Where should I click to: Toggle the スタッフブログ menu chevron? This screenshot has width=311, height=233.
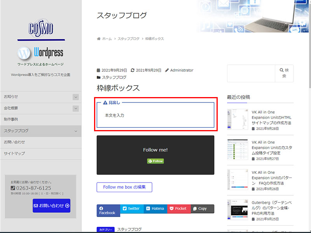76,131
